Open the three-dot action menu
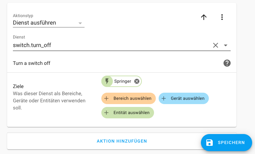255x154 pixels. (x=222, y=17)
